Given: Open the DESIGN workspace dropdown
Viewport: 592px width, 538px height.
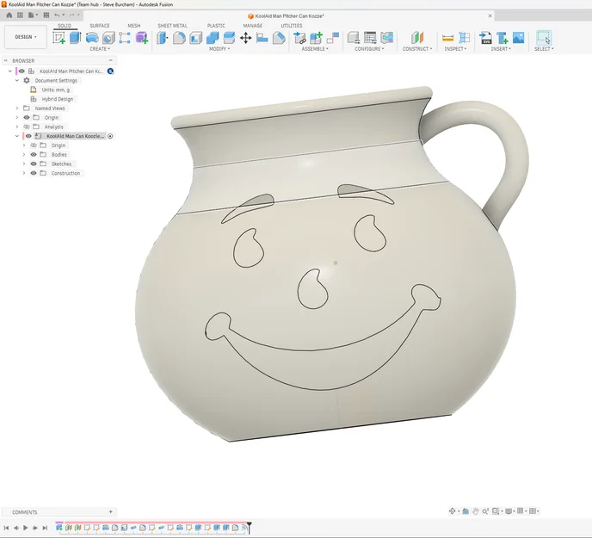Looking at the screenshot, I should [26, 37].
